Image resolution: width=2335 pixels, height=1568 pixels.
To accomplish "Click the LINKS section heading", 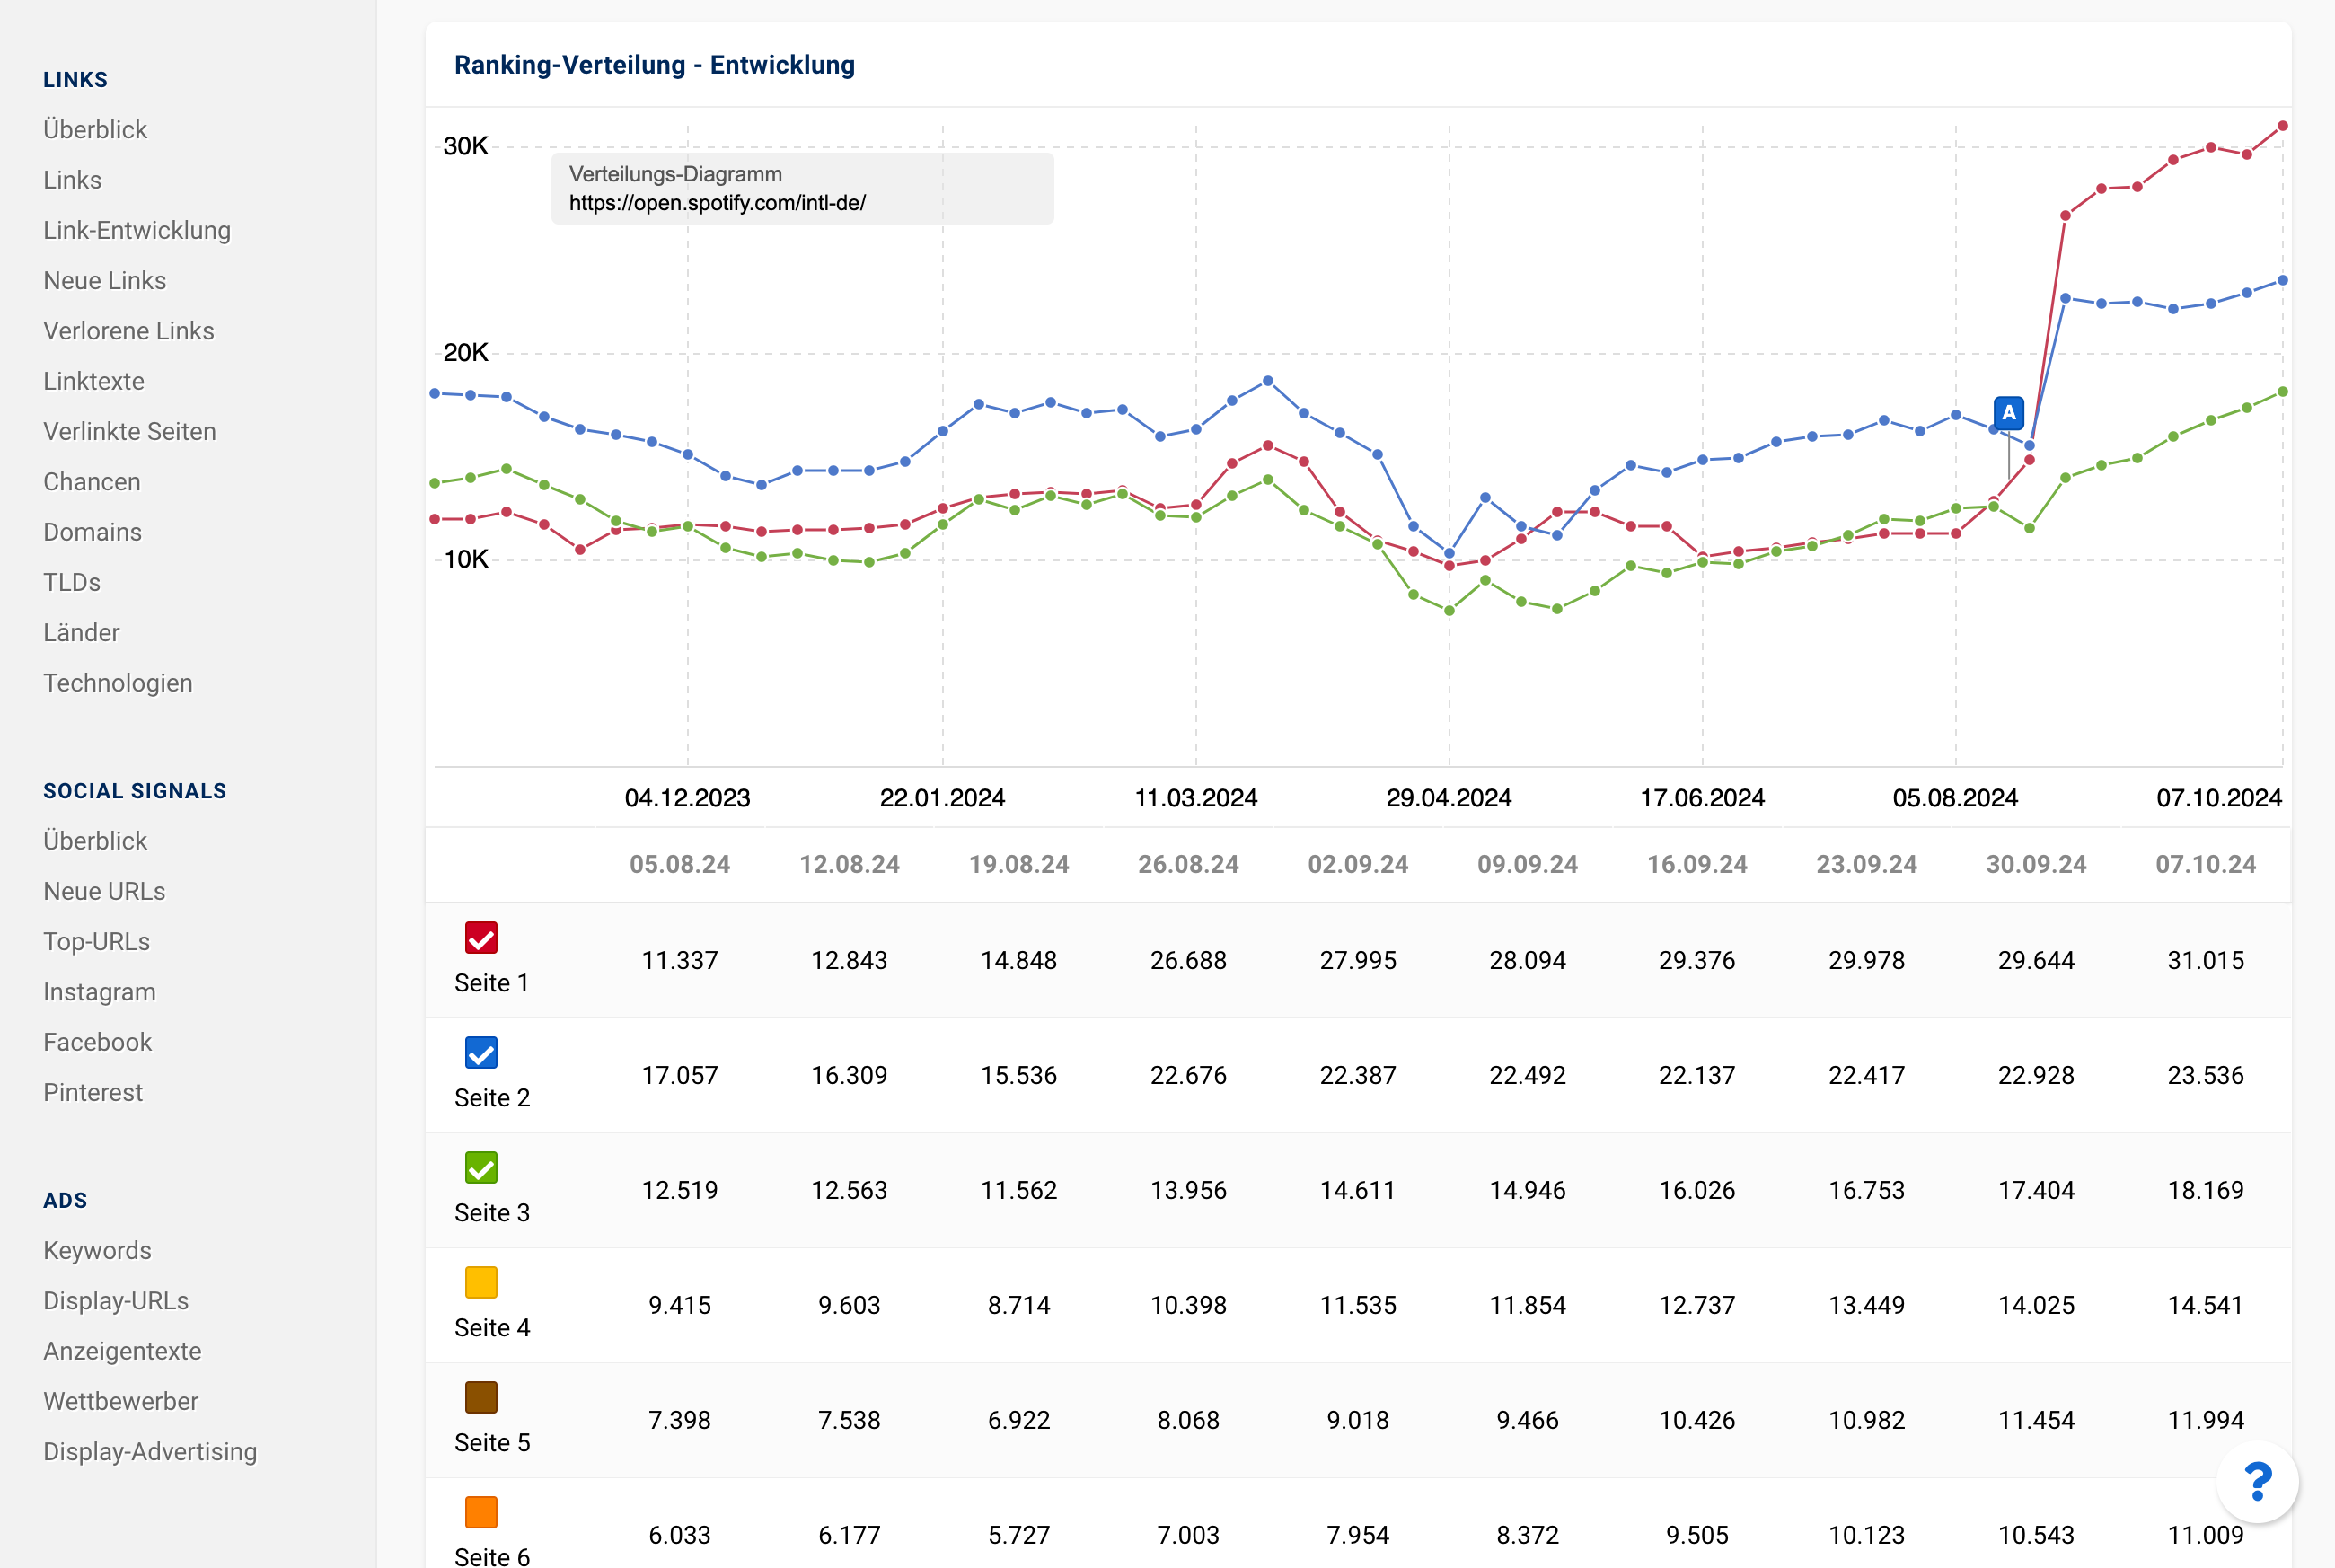I will pos(76,79).
